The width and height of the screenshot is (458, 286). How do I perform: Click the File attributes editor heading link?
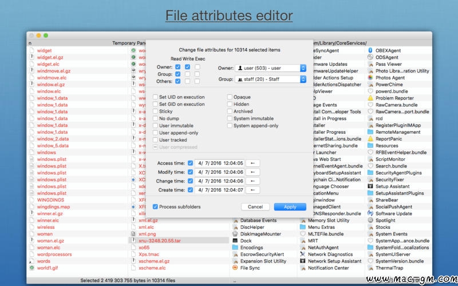(x=229, y=15)
